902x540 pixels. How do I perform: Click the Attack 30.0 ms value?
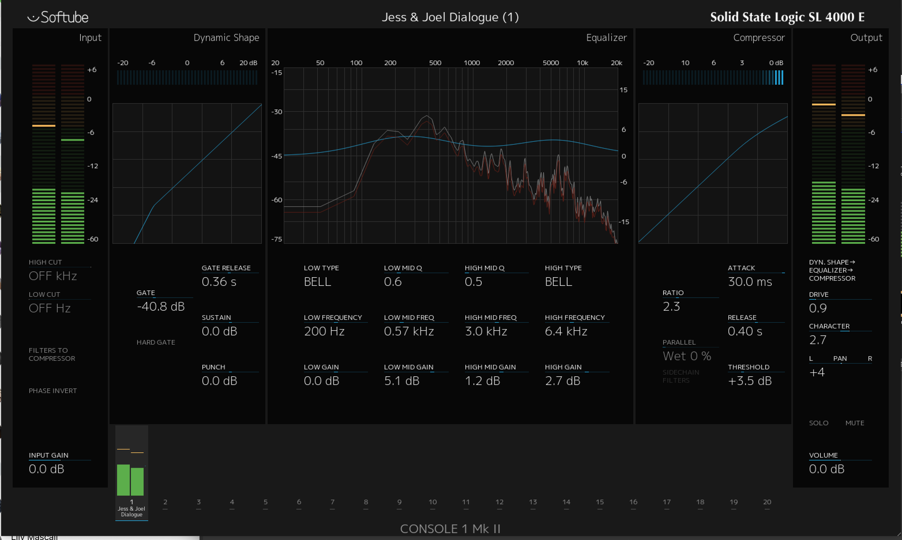750,282
